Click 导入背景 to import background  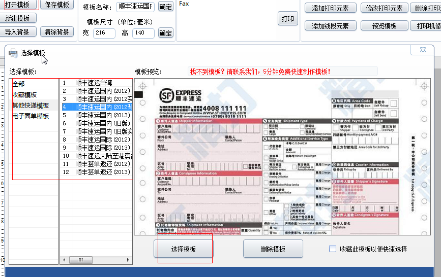pos(18,32)
